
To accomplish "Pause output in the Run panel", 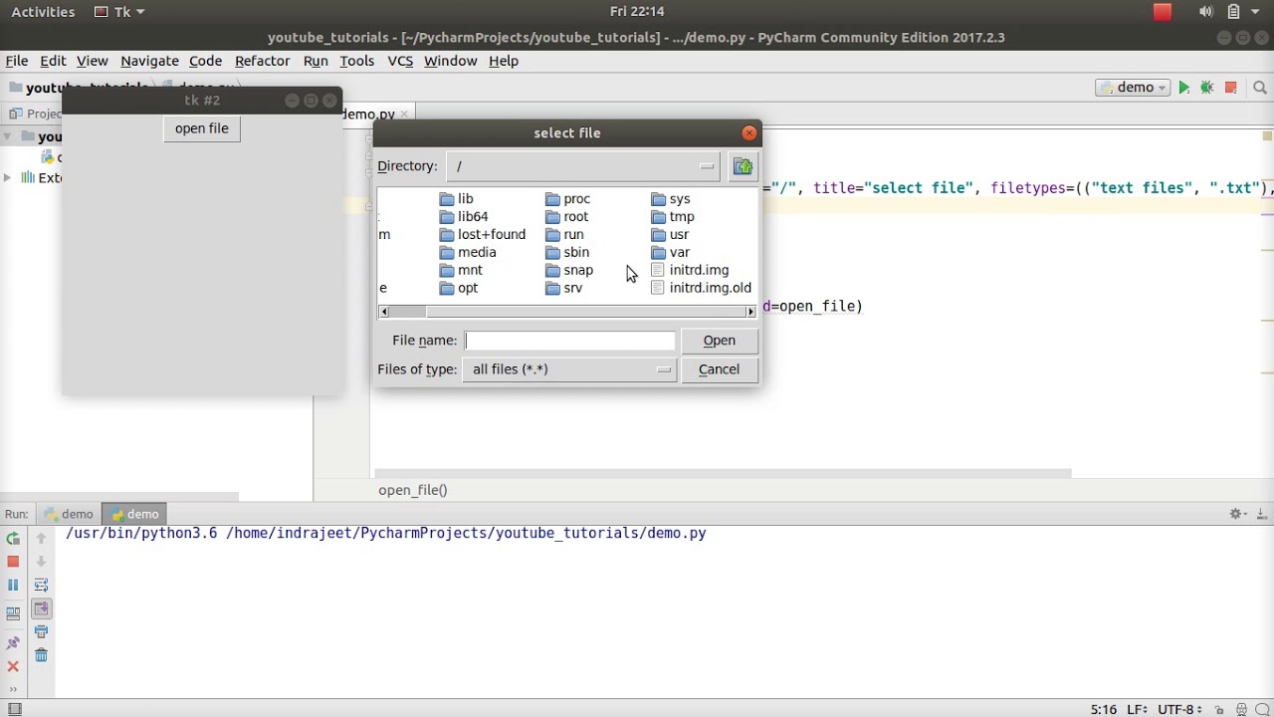I will point(13,586).
